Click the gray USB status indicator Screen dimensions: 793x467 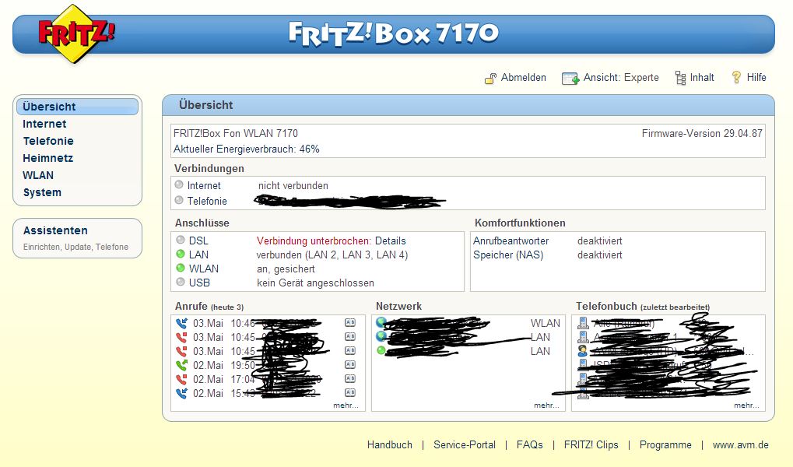181,282
